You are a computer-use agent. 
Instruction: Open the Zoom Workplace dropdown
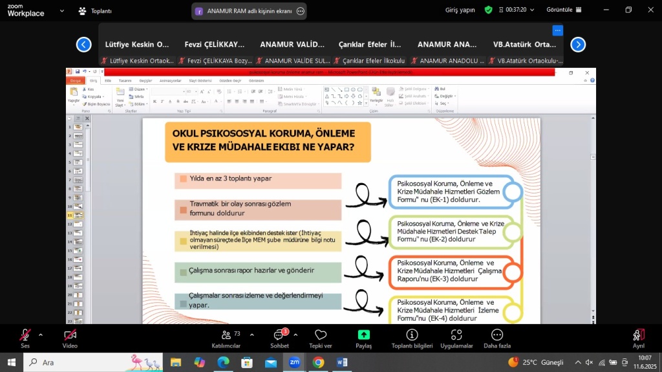[x=62, y=11]
